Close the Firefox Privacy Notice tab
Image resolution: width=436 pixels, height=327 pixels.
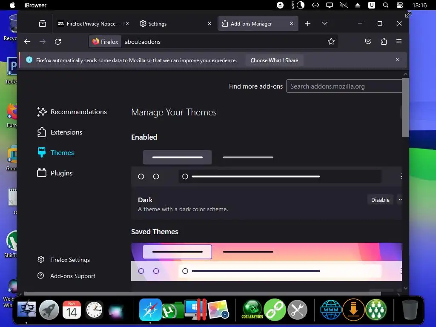tap(128, 24)
